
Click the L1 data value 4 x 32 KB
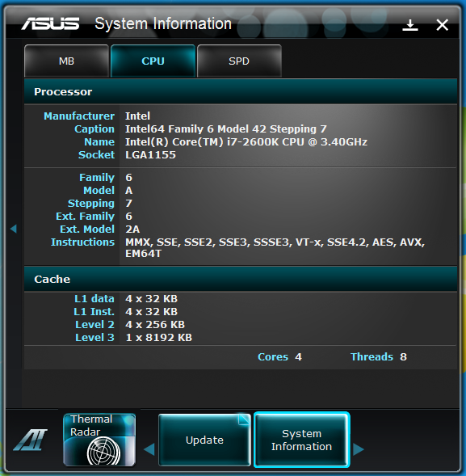point(151,299)
